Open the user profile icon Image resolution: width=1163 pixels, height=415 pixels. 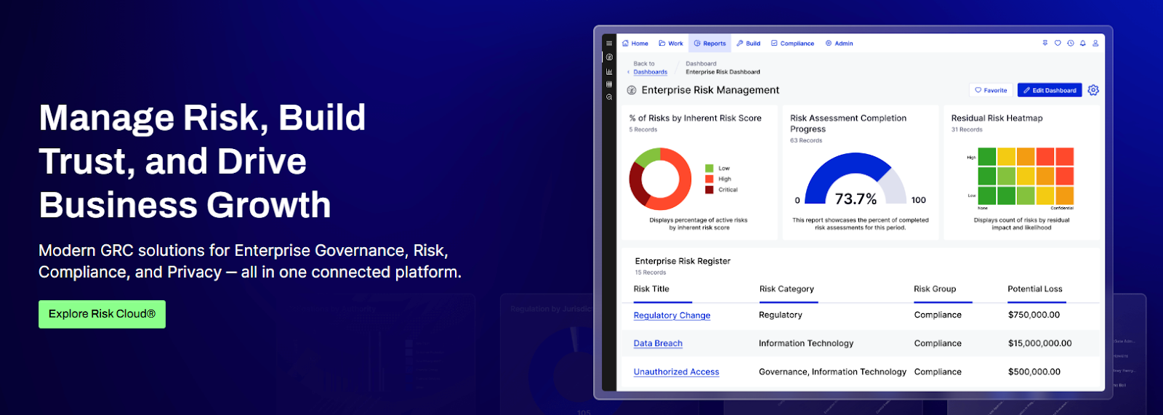click(1095, 44)
